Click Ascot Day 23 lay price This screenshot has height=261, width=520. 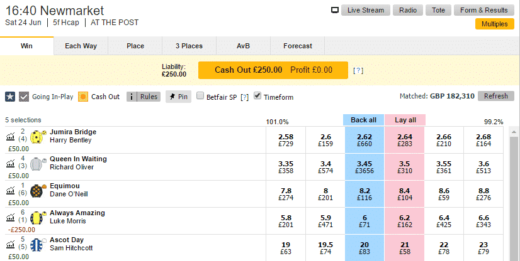[483, 248]
